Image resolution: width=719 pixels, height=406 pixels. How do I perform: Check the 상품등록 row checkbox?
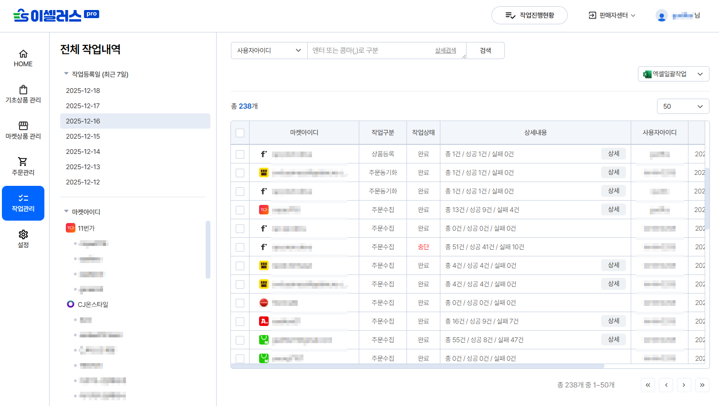click(240, 154)
